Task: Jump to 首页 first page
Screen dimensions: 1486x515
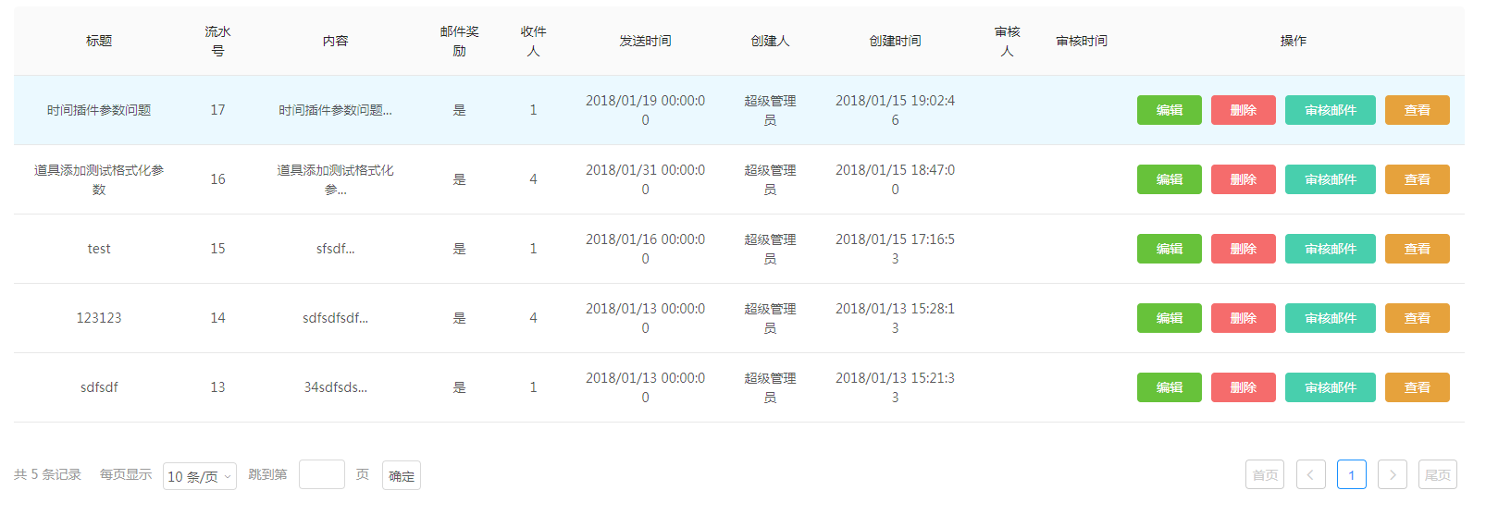Action: point(1265,474)
